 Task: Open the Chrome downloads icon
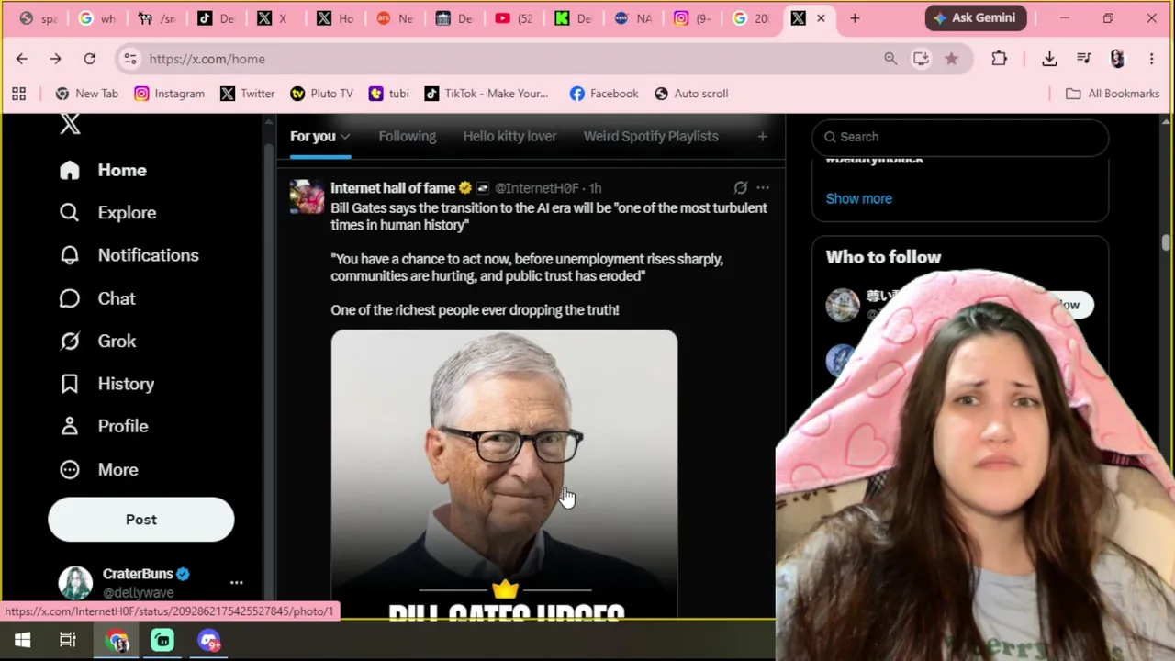pyautogui.click(x=1049, y=59)
